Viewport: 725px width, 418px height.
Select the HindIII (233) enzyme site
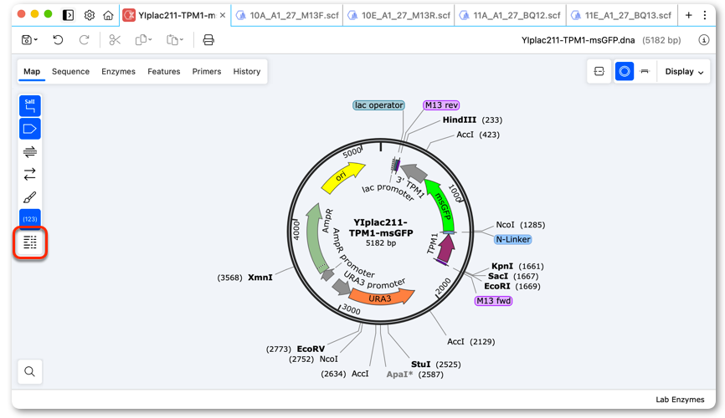472,120
